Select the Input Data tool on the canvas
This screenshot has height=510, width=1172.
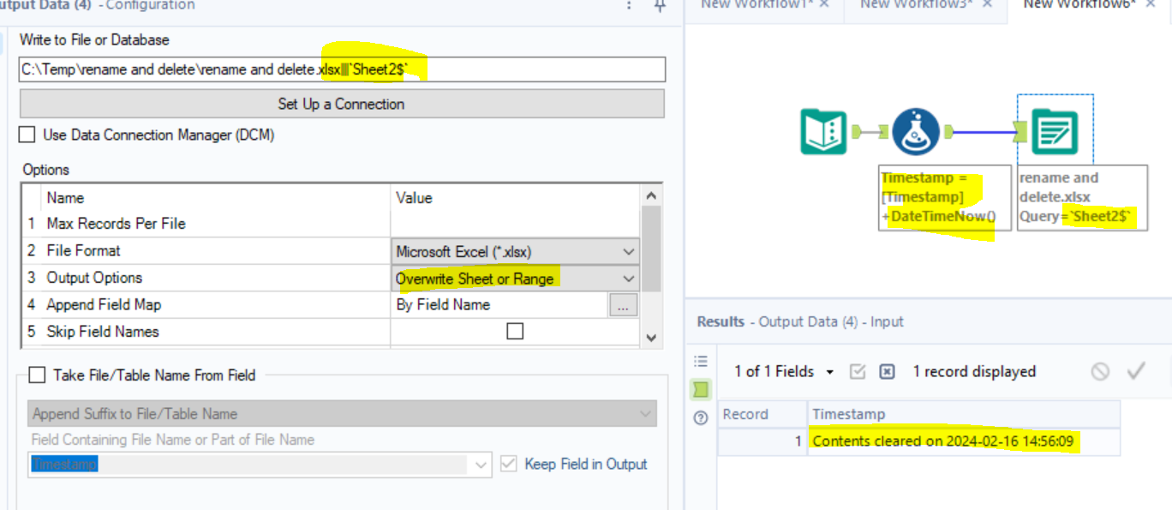coord(822,130)
